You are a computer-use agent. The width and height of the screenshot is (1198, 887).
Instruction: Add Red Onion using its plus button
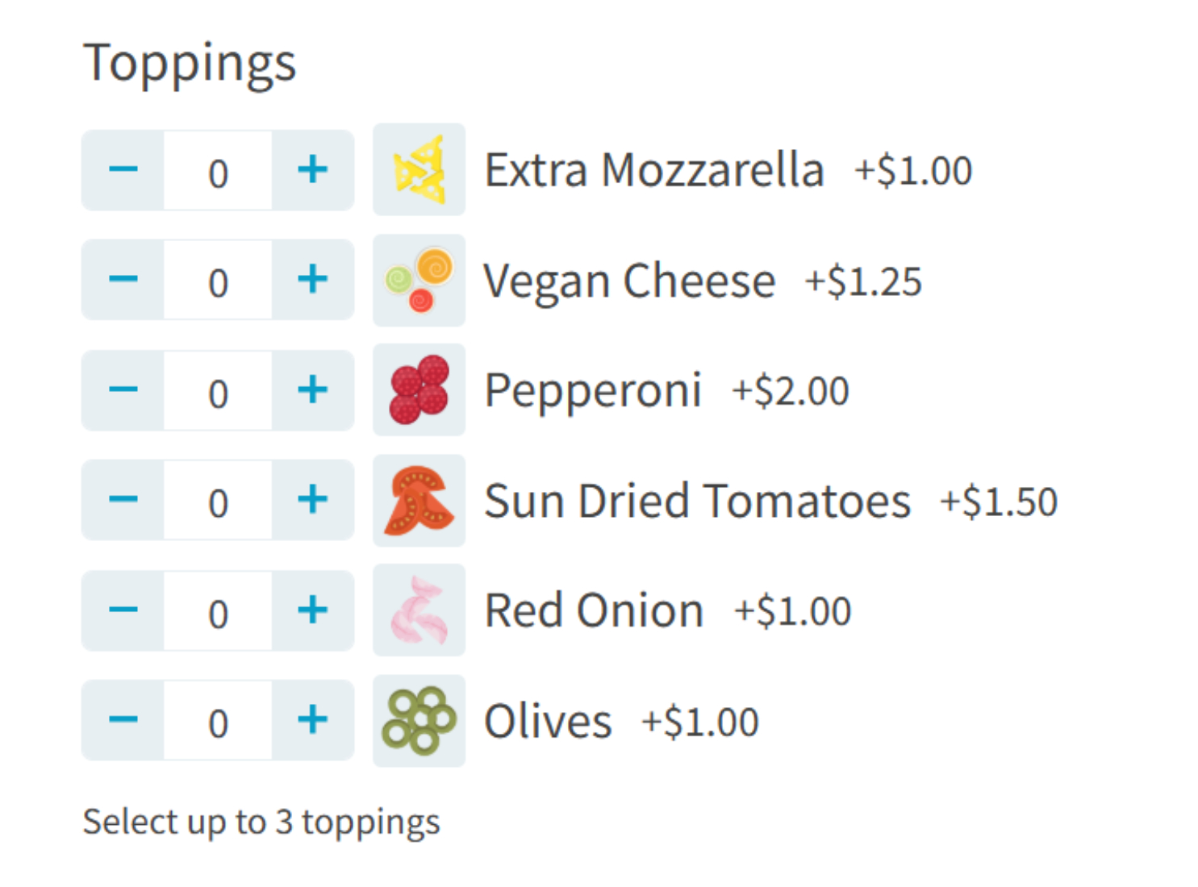pos(312,610)
